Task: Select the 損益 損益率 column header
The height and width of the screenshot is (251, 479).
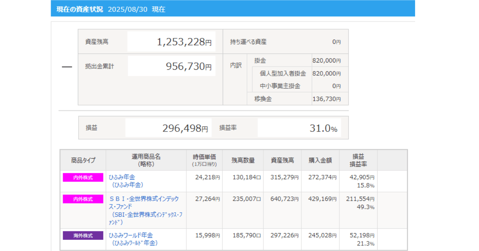Action: [358, 160]
